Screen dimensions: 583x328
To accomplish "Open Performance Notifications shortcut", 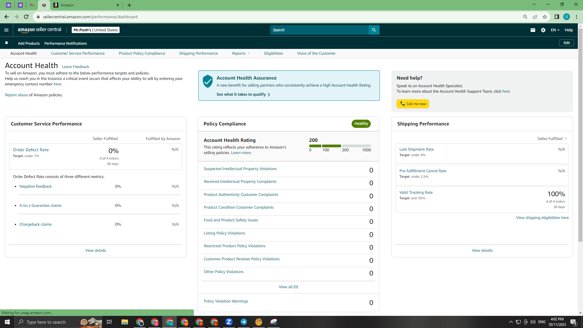I will pyautogui.click(x=66, y=43).
